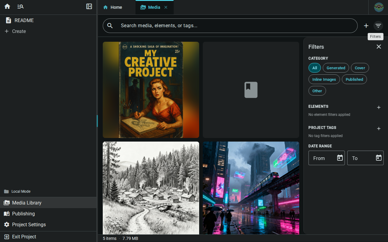Add a project tag filter with the plus

tap(379, 129)
